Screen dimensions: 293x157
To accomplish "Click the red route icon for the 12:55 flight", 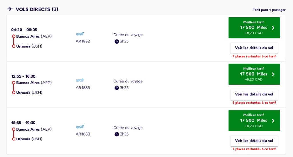I will [x=13, y=88].
